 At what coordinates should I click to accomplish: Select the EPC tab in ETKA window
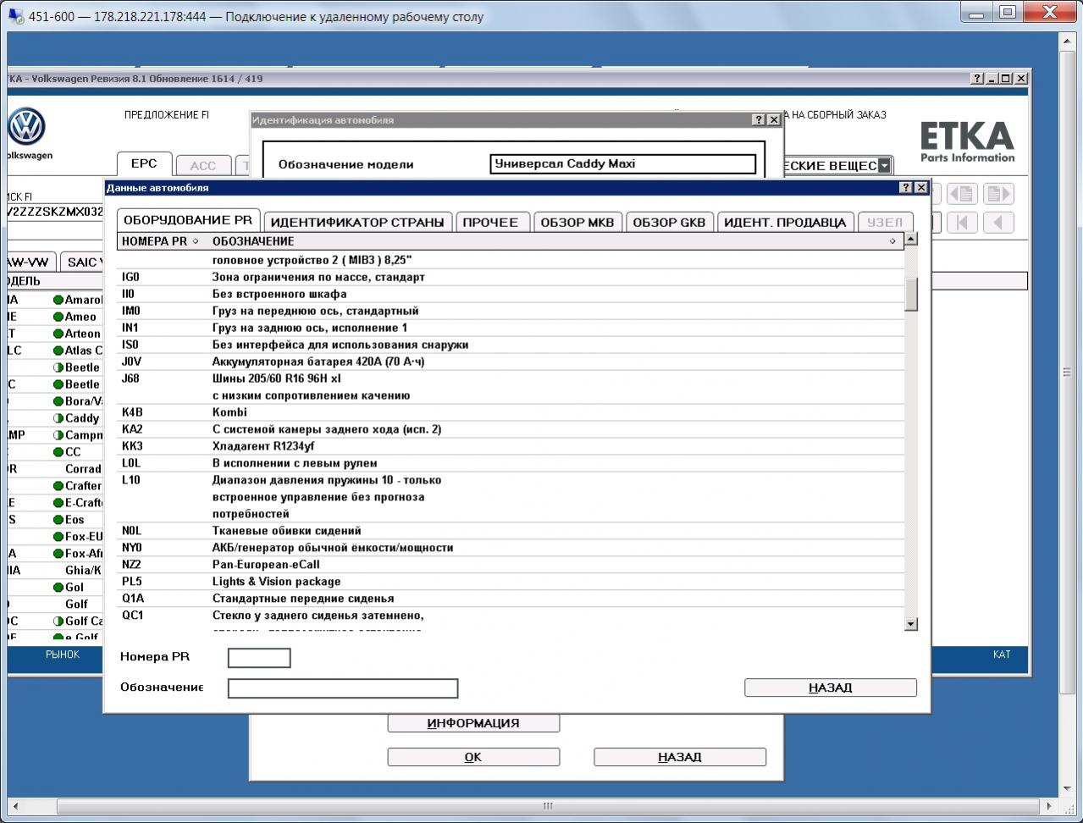pyautogui.click(x=144, y=164)
